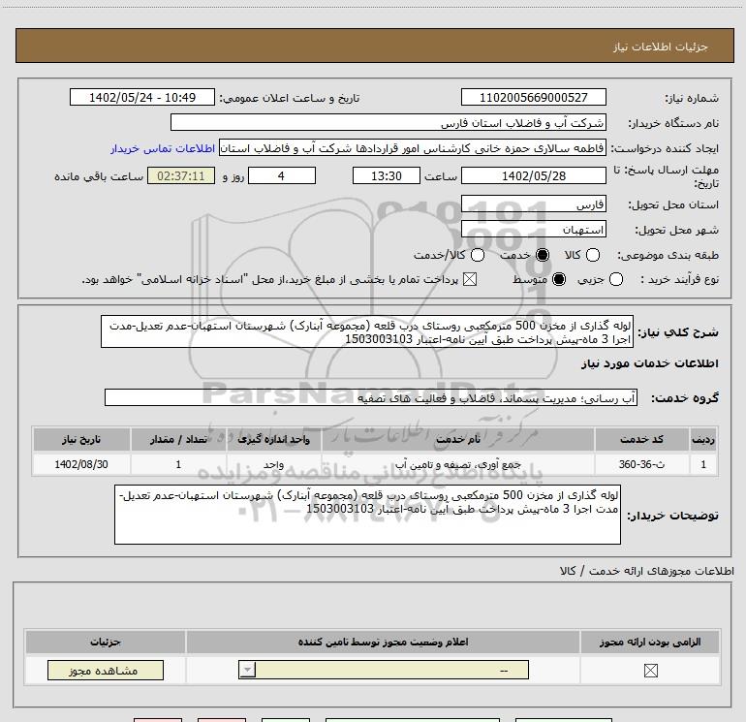Click the تاریخ نیاز column header
The height and width of the screenshot is (722, 746).
pyautogui.click(x=81, y=439)
